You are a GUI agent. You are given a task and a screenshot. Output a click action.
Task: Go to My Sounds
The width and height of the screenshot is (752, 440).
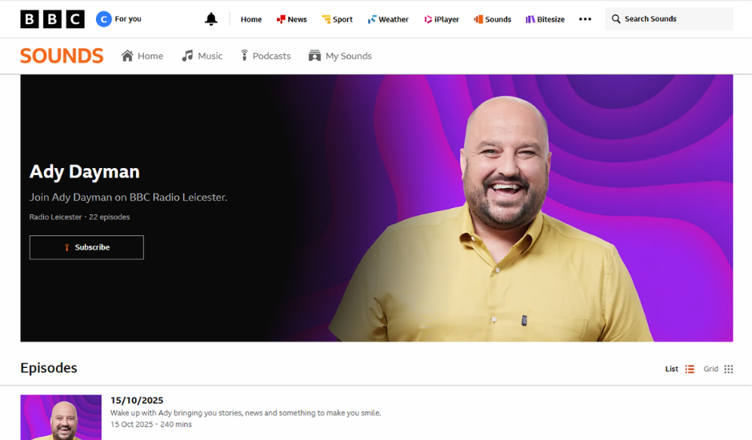[x=340, y=56]
